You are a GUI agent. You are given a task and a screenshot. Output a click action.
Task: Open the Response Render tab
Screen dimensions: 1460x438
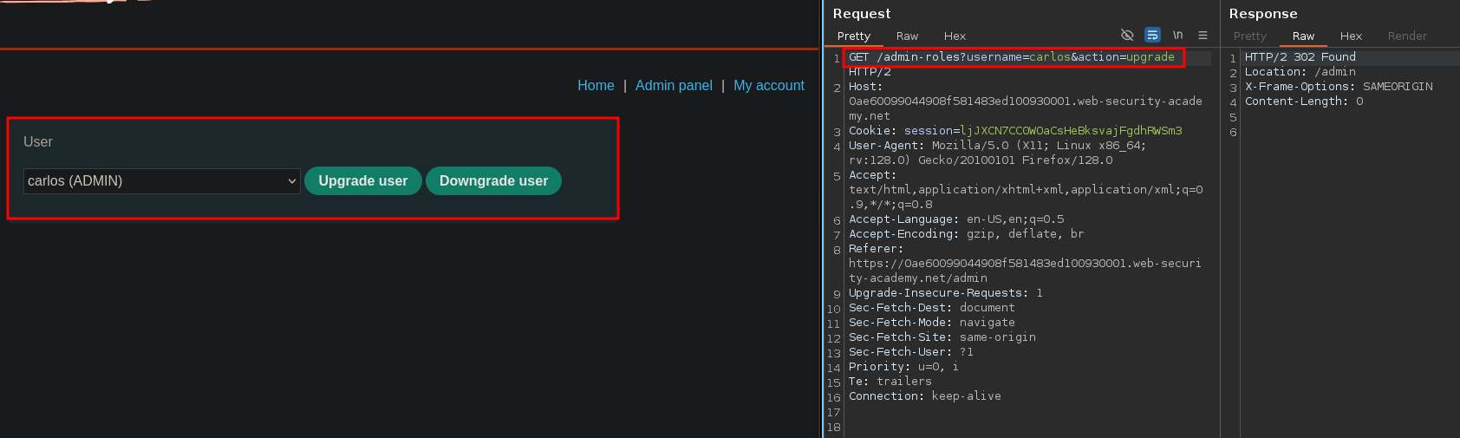(1406, 36)
